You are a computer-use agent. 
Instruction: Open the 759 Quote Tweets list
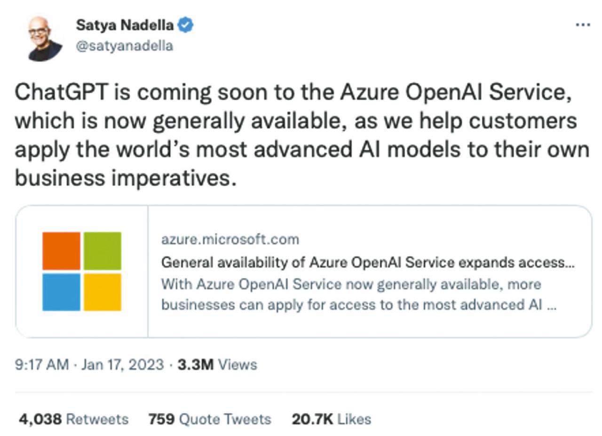coord(209,419)
